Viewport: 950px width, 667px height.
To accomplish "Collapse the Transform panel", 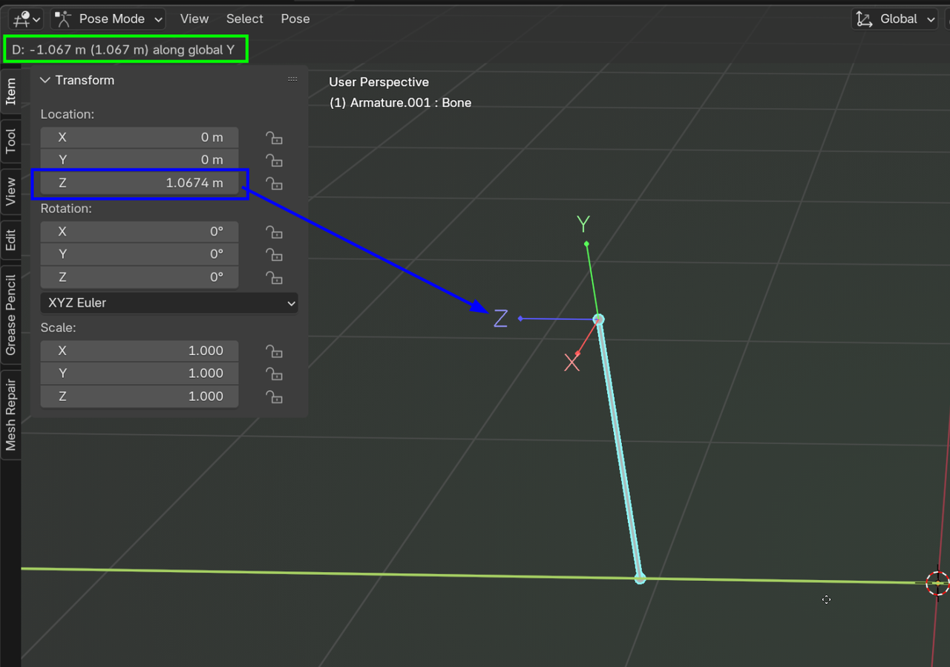I will click(x=45, y=80).
